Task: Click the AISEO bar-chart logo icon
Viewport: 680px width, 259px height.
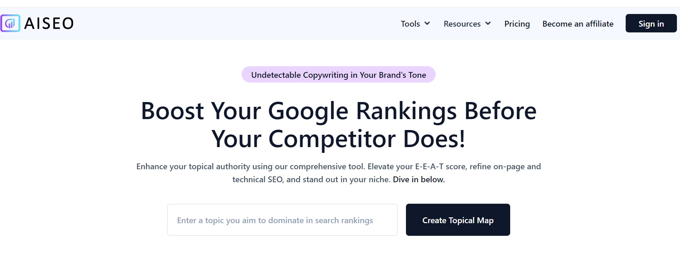Action: [x=10, y=23]
